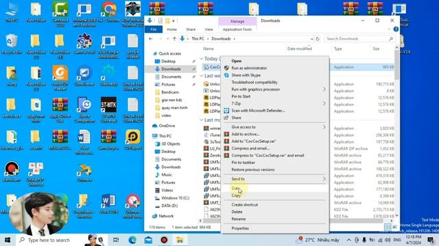Switch to the View ribbon tab

coord(209,29)
